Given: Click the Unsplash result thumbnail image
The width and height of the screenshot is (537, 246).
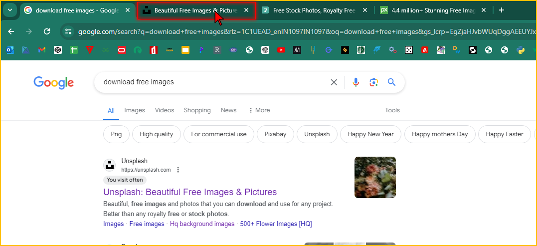Looking at the screenshot, I should coord(375,177).
